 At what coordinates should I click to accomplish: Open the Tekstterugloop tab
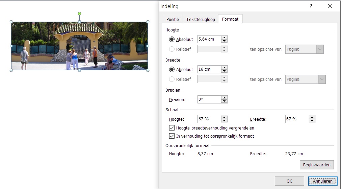[x=201, y=20]
